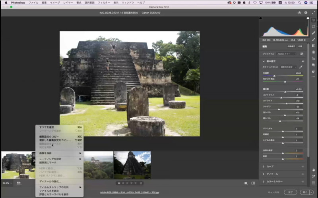The image size is (318, 198).
Task: Select the color sampler eyedropper tool
Action: coord(314,176)
